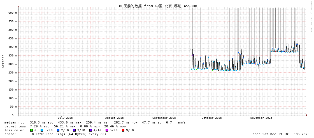Click the RRDTOOL / TOBI OETIKER watermark
Screen dimensions: 314x138
tap(311, 17)
